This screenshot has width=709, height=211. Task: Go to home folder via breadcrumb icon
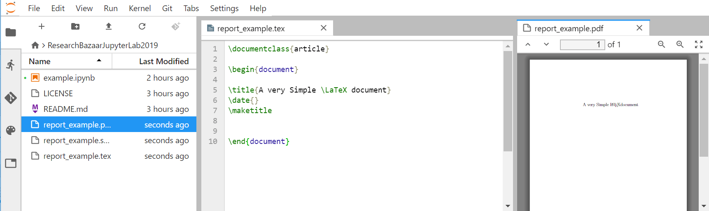[35, 45]
